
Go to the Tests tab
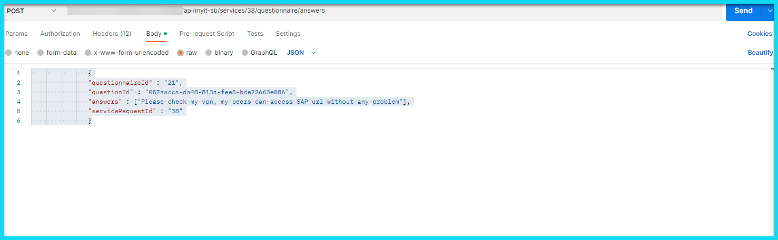pos(255,34)
